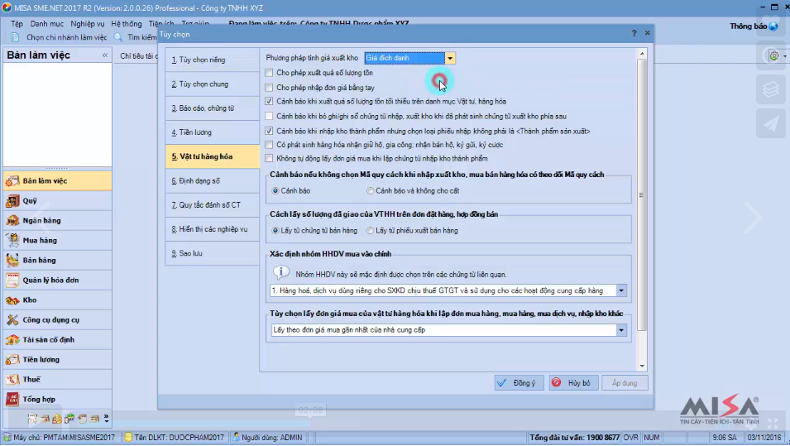Viewport: 790px width, 446px height.
Task: Open Phương pháp tính giá xuất kho dropdown arrow
Action: click(x=450, y=59)
